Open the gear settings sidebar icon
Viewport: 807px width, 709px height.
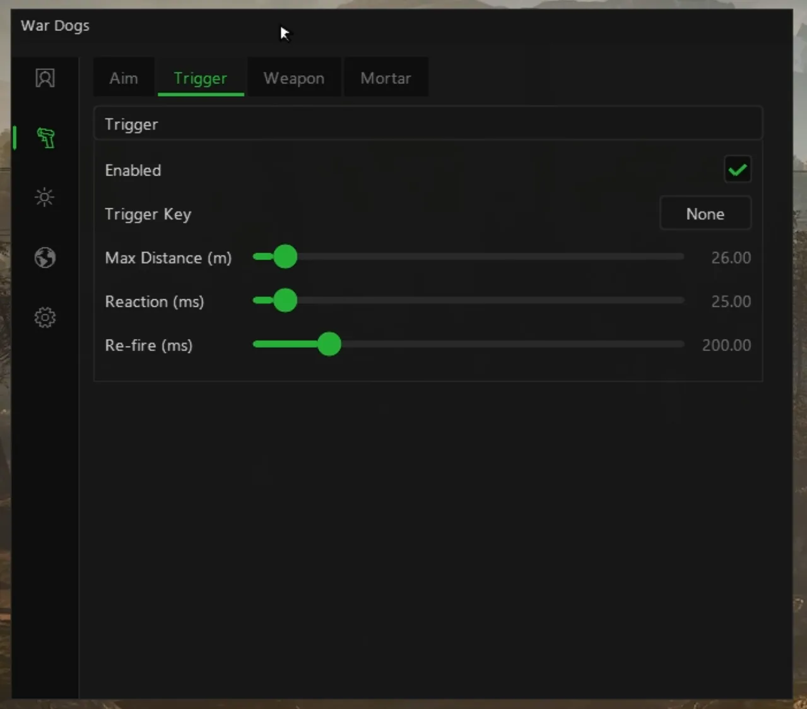[x=45, y=317]
